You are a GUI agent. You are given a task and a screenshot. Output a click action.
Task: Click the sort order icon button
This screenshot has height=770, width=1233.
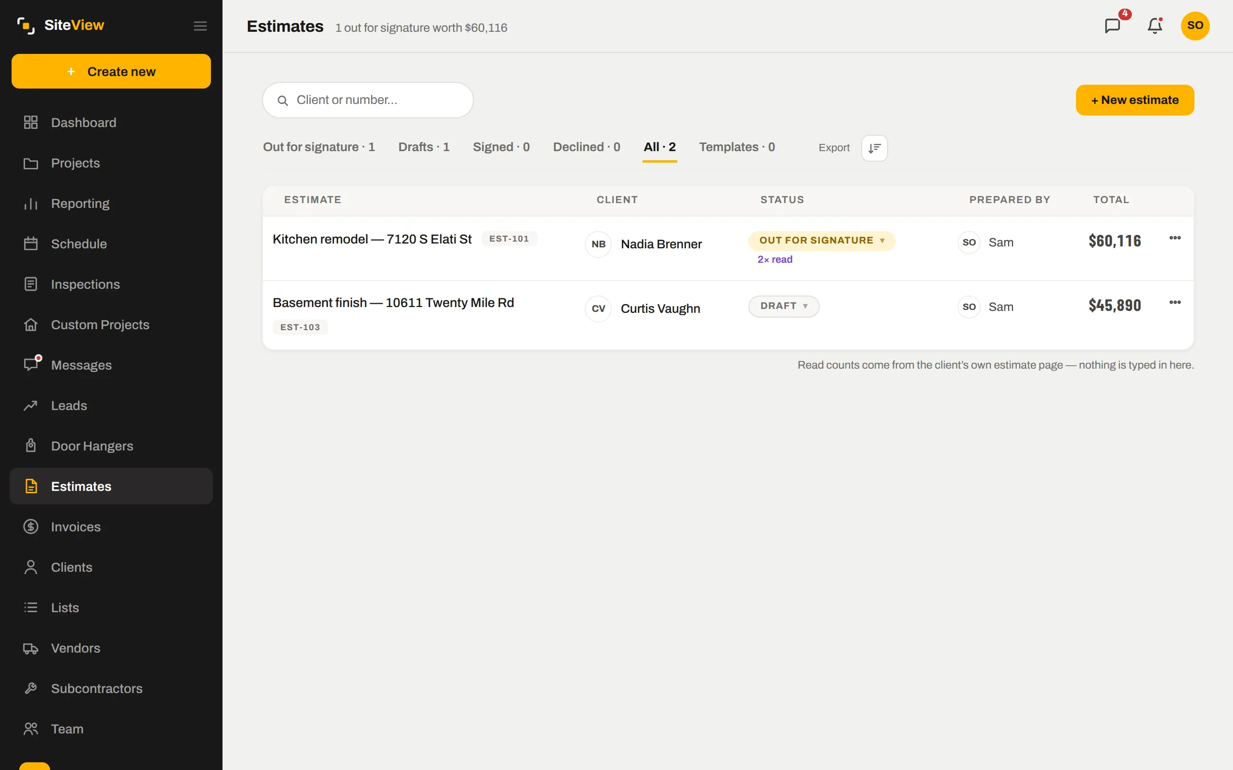coord(874,148)
